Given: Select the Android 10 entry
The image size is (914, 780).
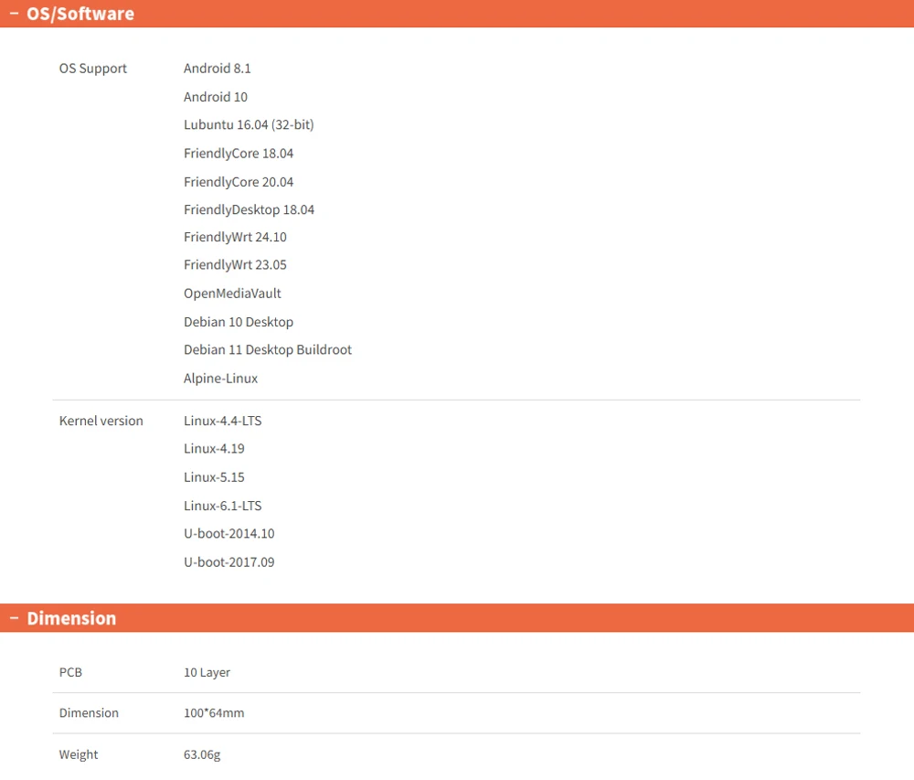Looking at the screenshot, I should click(x=215, y=97).
